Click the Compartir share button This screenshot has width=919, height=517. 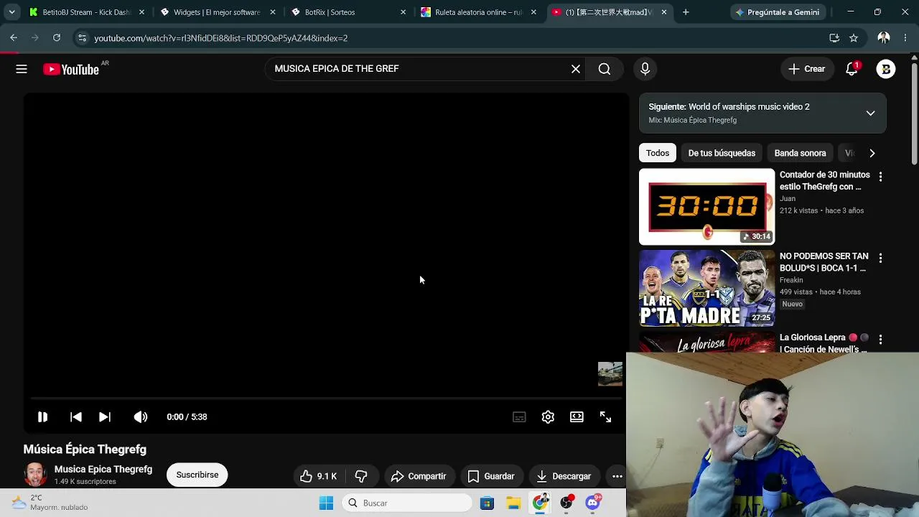click(x=419, y=476)
